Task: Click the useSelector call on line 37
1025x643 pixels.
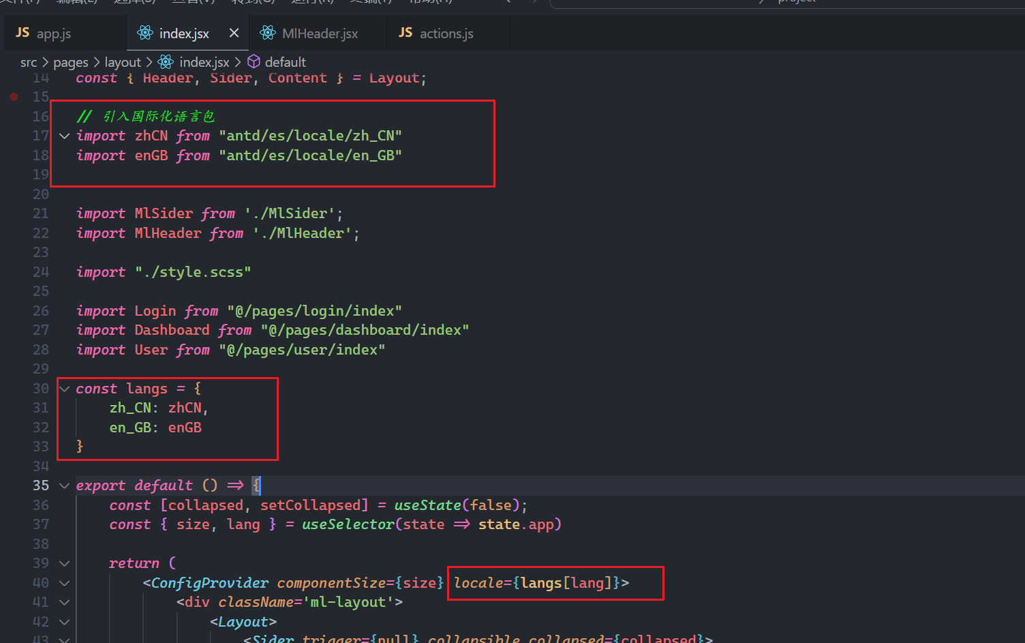Action: pos(348,524)
